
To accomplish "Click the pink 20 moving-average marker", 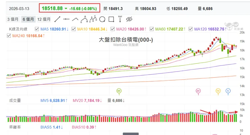I will pos(198,91).
